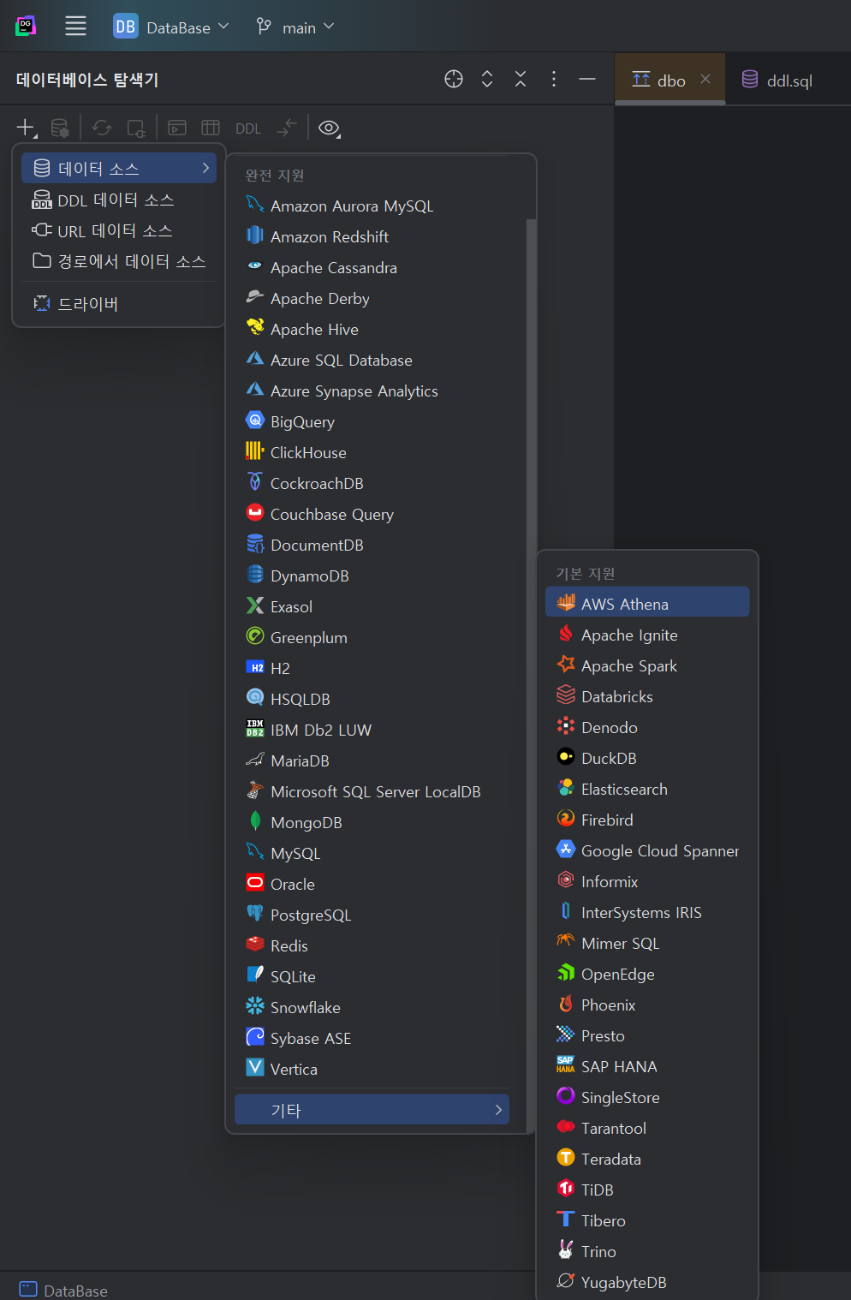The image size is (851, 1300).
Task: Open the three-dot options menu in explorer header
Action: point(554,79)
